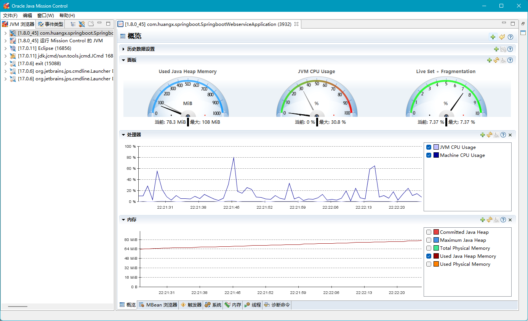Close the 内存 section

[x=510, y=220]
